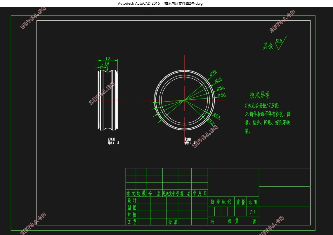Viewport: 333px width, 235px height.
Task: Pick the ø59 diameter dimension text
Action: (x=213, y=73)
